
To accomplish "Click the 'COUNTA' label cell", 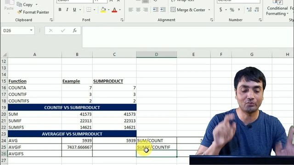I will 35,88.
